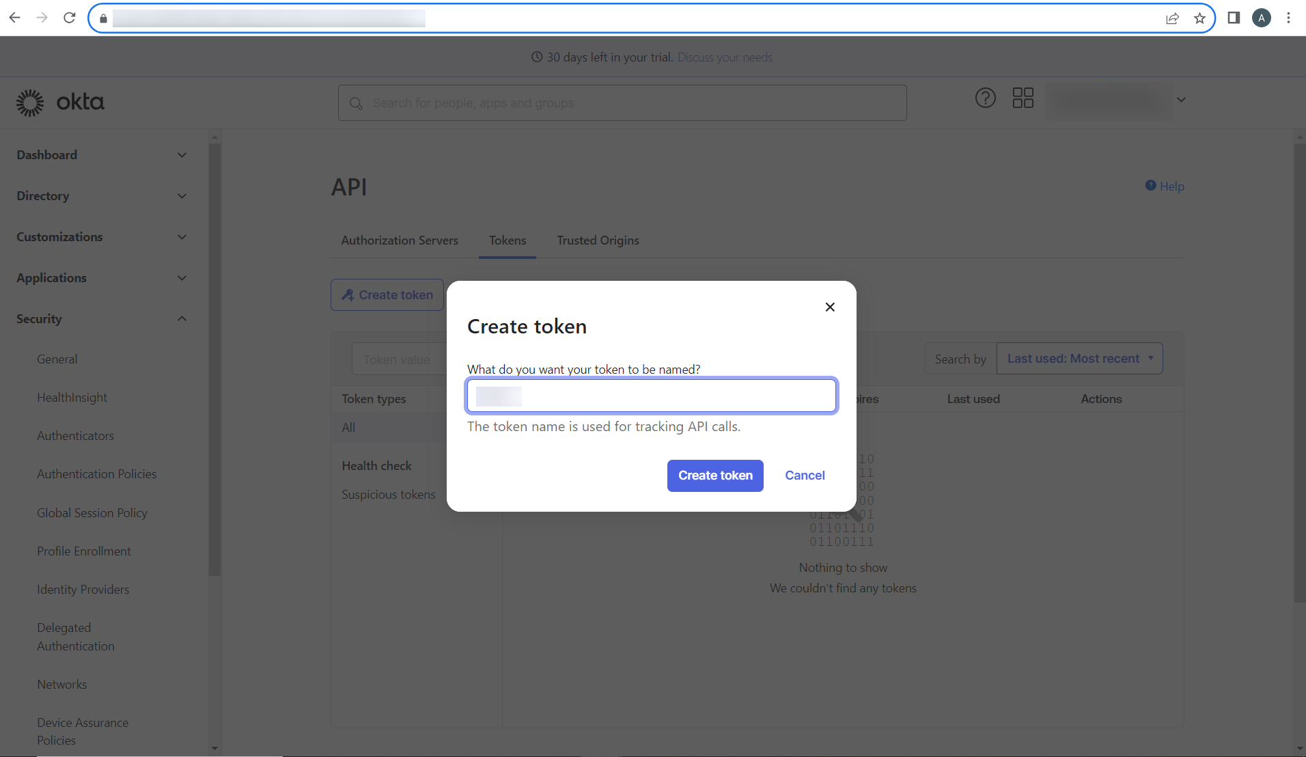
Task: Open Device Assurance Policies
Action: (83, 732)
